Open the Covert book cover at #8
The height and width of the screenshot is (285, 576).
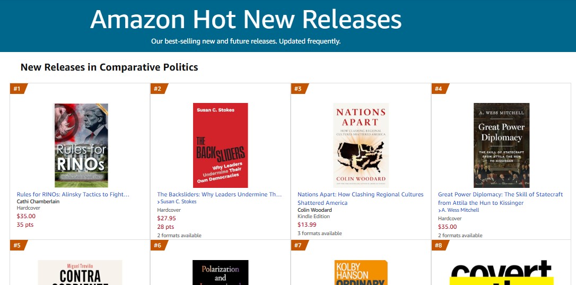click(x=501, y=272)
